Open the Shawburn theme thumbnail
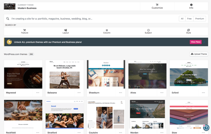Viewport: 211px width, 134px height. tap(106, 74)
